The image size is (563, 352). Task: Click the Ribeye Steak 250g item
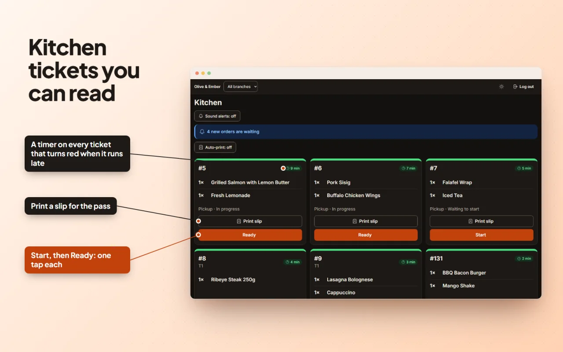[x=233, y=280]
